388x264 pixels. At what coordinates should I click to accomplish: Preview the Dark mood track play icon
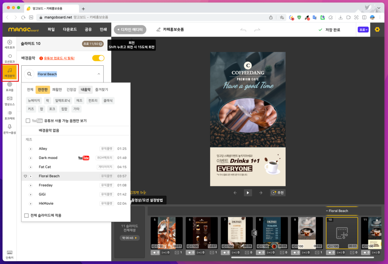(31, 158)
